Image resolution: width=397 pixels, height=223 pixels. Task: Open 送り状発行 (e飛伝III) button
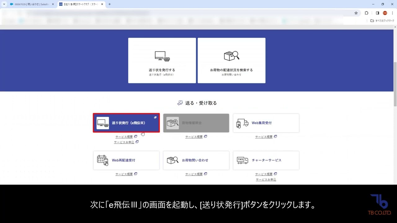[x=126, y=123]
